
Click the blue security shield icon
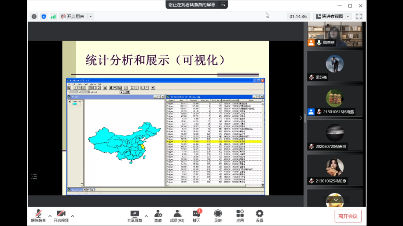pyautogui.click(x=44, y=16)
